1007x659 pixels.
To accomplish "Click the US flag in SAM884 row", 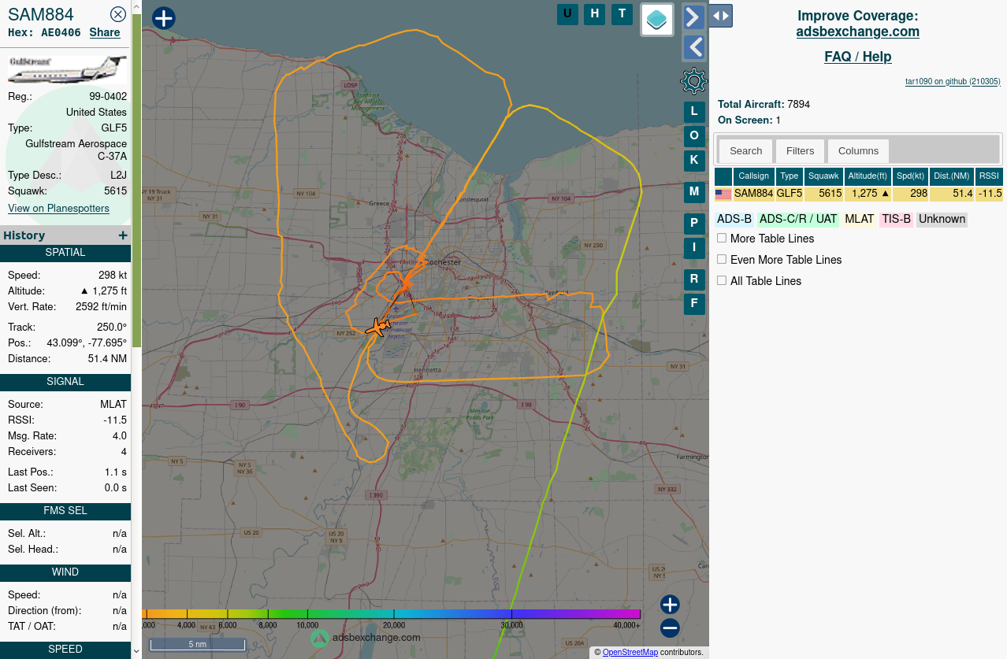I will [x=723, y=194].
